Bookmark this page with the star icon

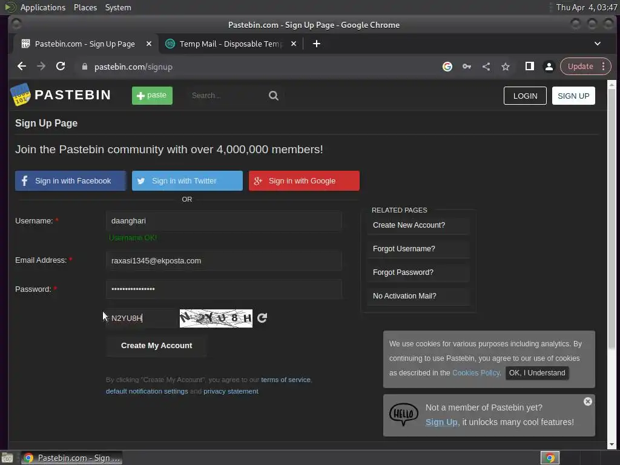point(506,67)
